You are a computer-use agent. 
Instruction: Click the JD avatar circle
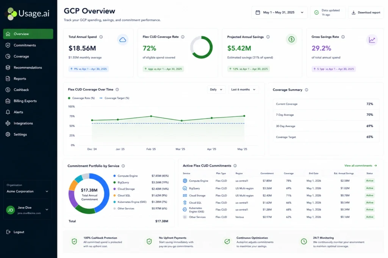point(10,210)
